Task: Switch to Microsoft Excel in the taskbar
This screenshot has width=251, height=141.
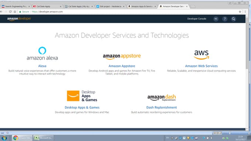Action: (44, 138)
